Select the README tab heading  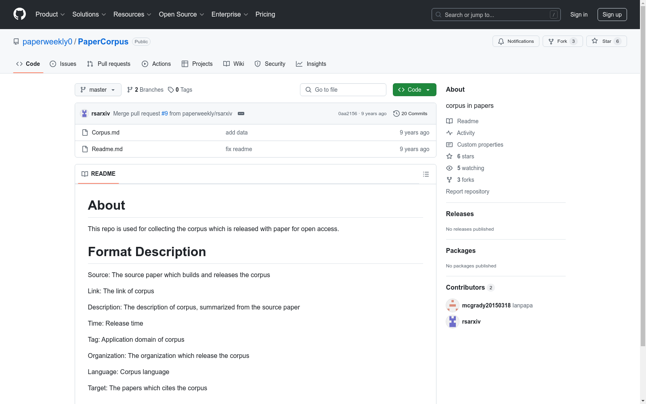coord(99,174)
